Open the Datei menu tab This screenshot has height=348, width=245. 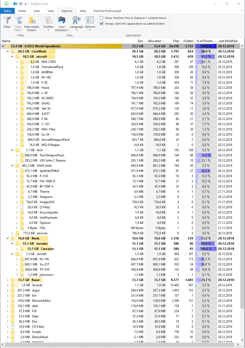[x=7, y=11]
